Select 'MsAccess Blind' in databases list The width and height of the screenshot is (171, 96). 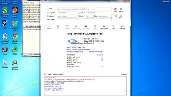73,66
